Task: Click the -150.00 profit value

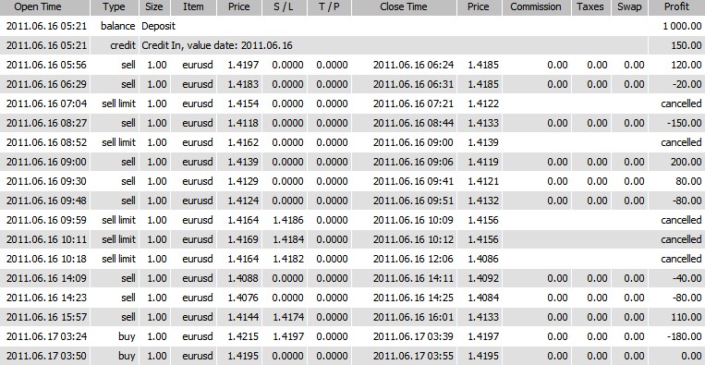Action: pyautogui.click(x=685, y=123)
